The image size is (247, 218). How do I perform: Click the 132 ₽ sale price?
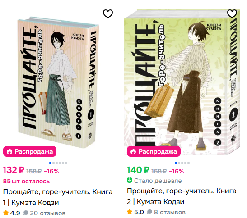(14, 170)
